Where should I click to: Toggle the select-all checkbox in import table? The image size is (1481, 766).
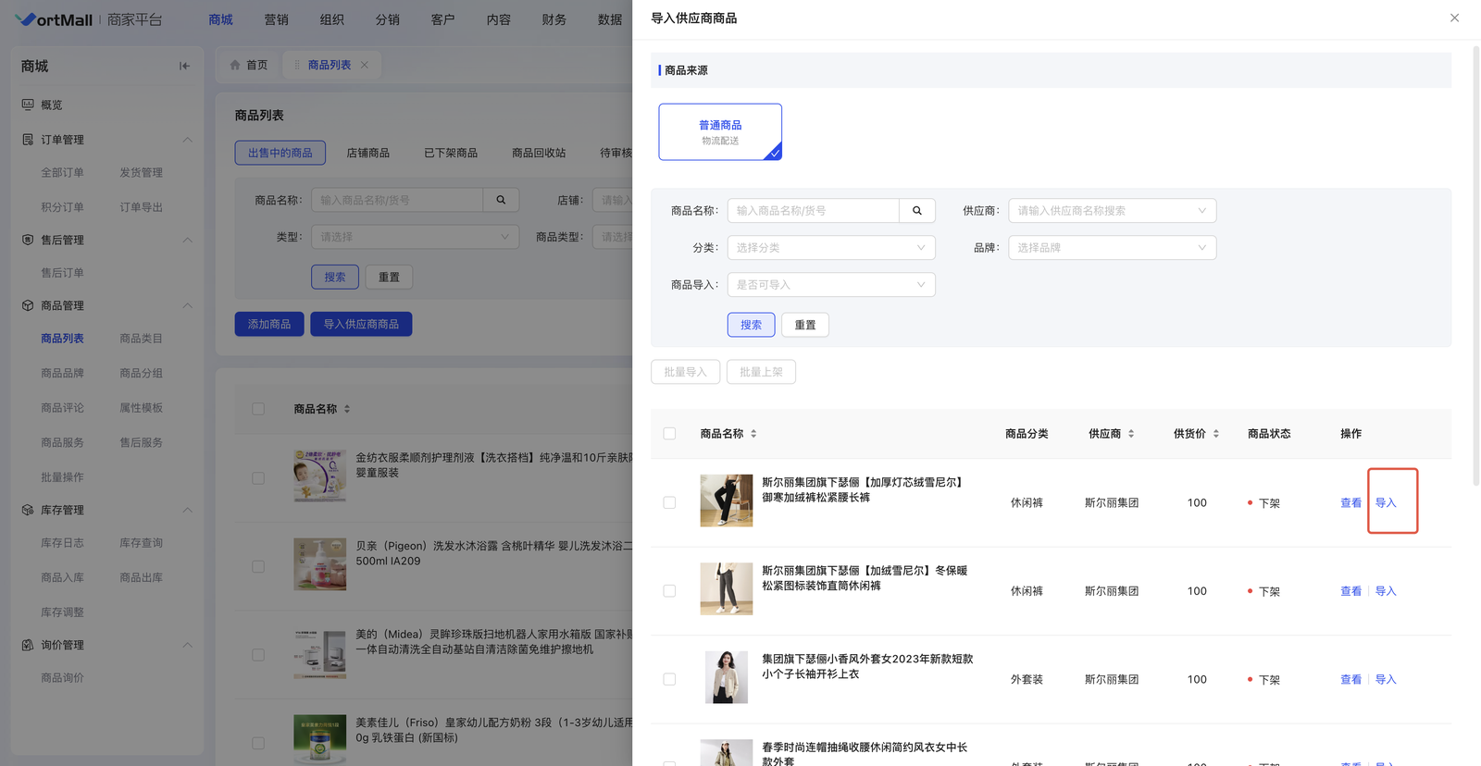click(669, 434)
